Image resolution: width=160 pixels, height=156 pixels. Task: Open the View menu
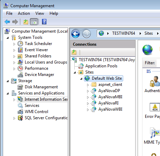[40, 13]
